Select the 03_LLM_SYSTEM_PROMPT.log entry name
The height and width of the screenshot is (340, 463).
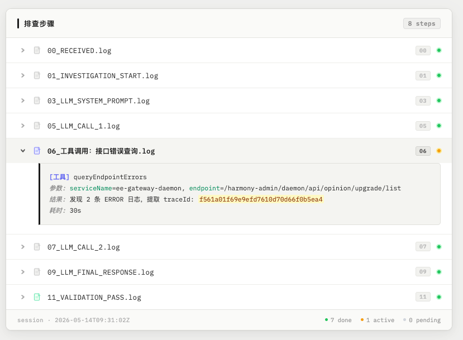coord(99,101)
